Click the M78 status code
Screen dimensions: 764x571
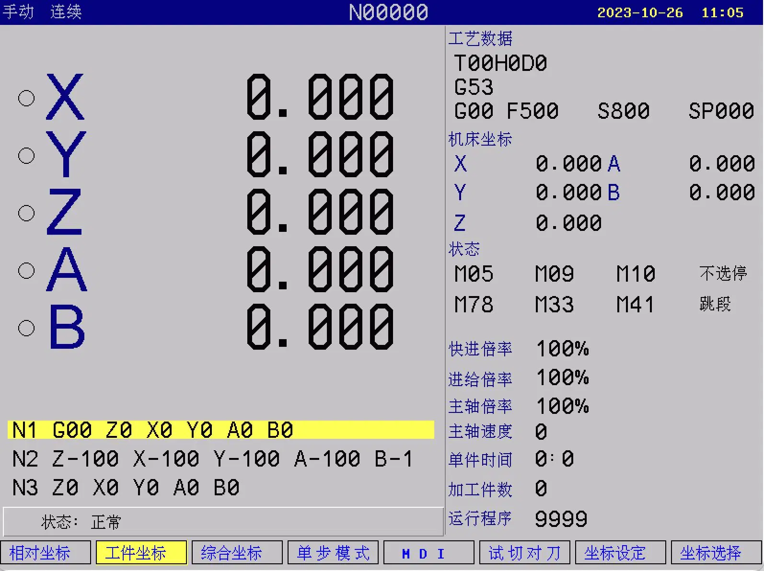tap(474, 305)
